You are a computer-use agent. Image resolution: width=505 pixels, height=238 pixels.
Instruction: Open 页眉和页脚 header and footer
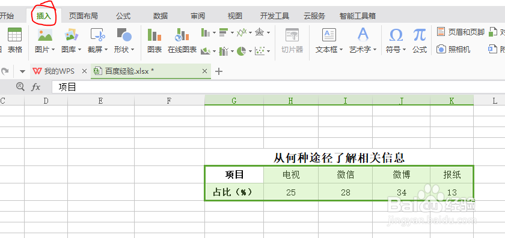[461, 32]
